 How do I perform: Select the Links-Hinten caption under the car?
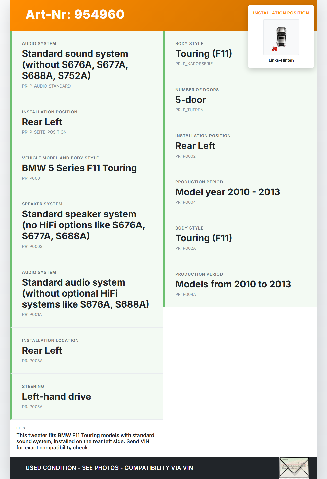point(281,60)
